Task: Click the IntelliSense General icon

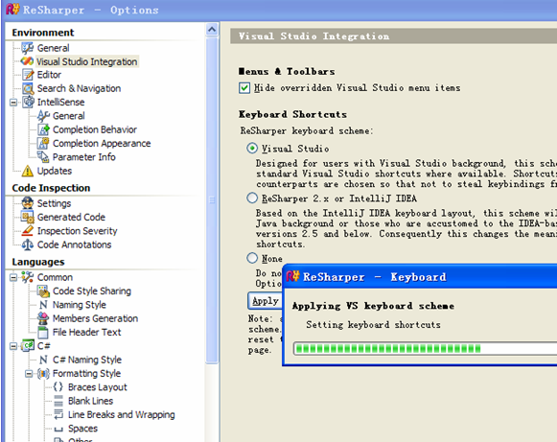Action: click(x=43, y=116)
